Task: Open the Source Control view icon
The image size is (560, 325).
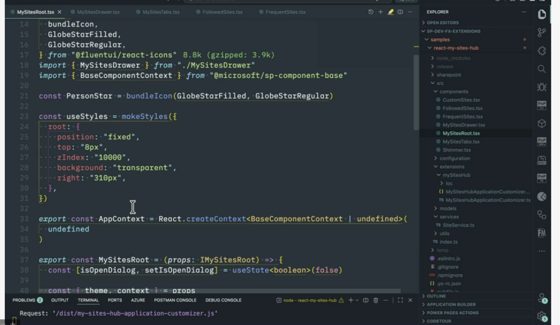Action: coord(542,32)
